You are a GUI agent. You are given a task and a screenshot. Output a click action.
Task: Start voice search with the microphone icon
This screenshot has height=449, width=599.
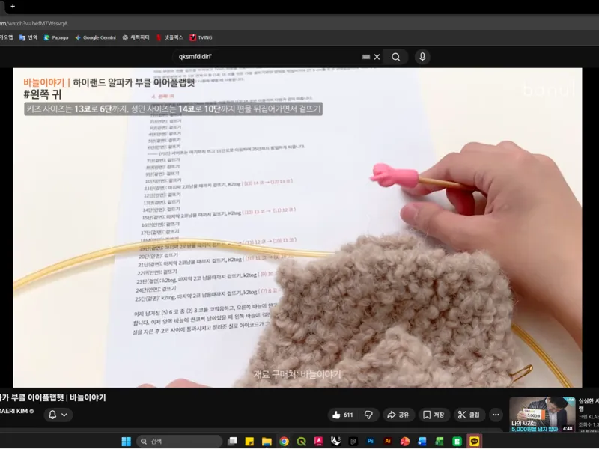click(422, 57)
